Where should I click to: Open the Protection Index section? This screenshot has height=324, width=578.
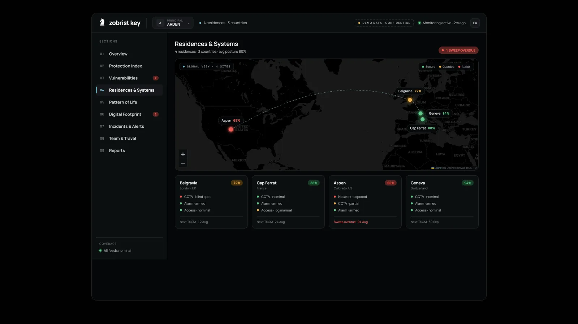(x=129, y=66)
